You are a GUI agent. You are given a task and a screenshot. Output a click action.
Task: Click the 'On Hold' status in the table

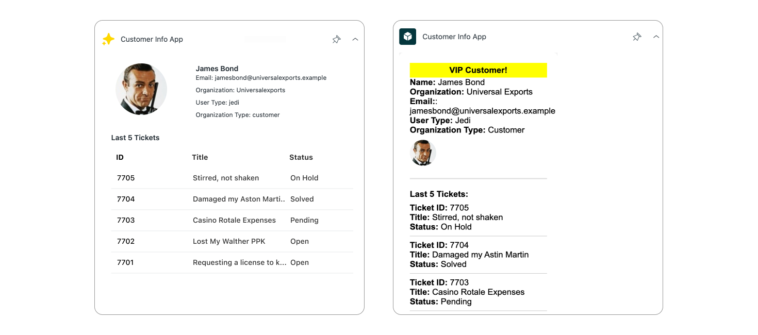[304, 178]
